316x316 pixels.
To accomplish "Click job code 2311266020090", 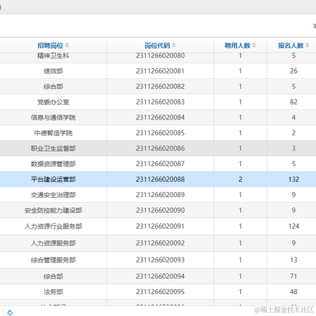I will (x=160, y=210).
